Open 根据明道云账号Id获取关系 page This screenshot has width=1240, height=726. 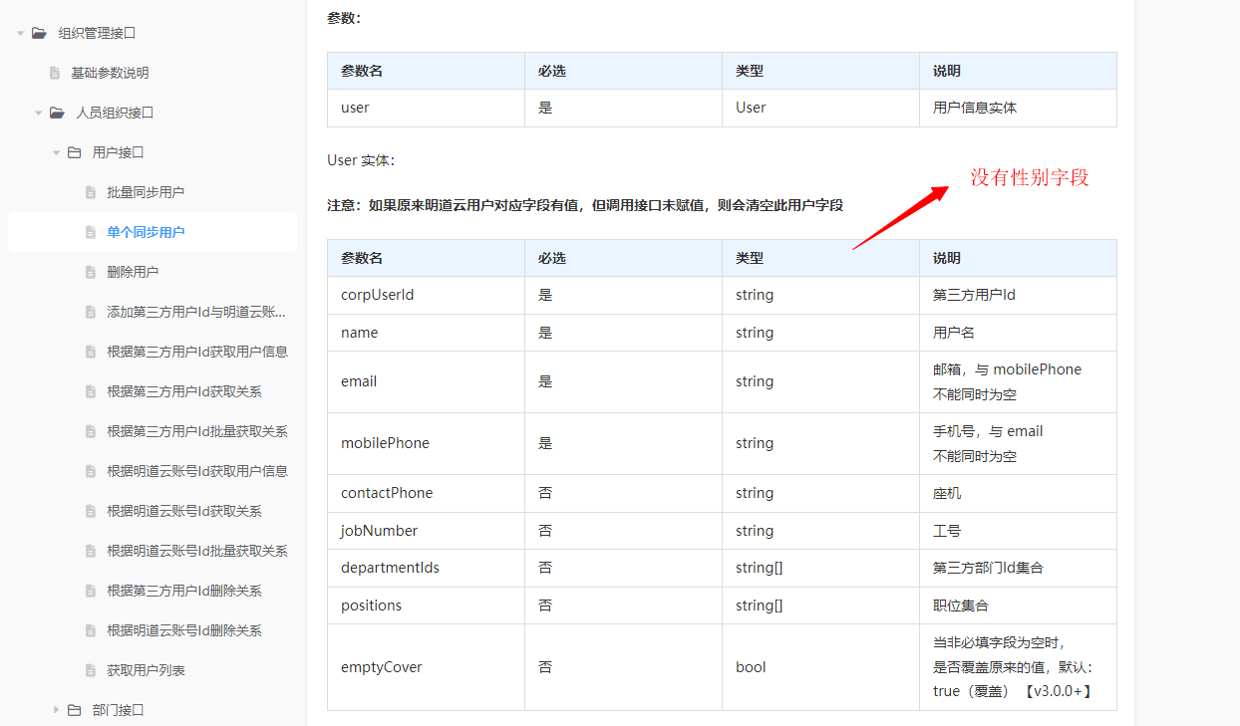point(184,511)
